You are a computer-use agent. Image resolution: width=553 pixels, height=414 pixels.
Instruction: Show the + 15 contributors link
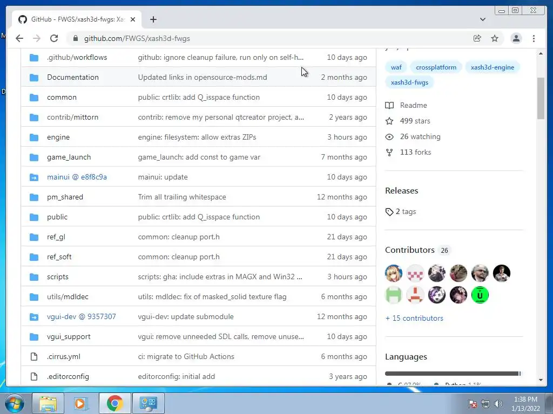(414, 318)
